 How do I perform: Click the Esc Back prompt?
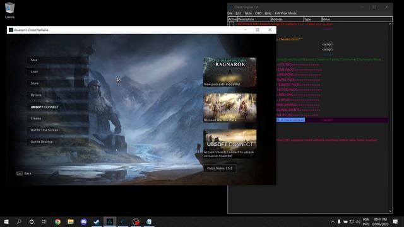pyautogui.click(x=24, y=173)
